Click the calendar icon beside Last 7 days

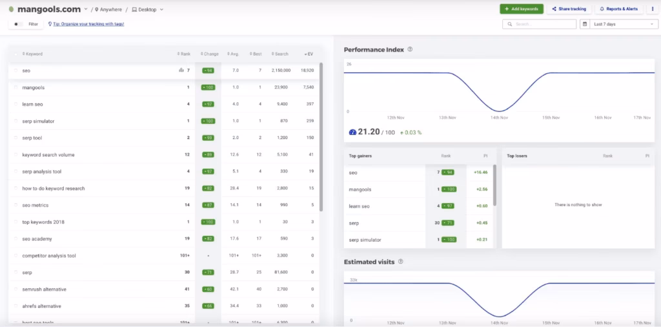(586, 24)
